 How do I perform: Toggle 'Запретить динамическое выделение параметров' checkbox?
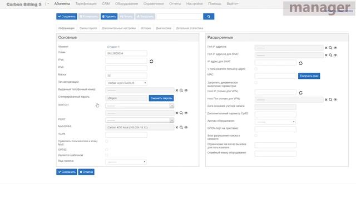[256, 83]
